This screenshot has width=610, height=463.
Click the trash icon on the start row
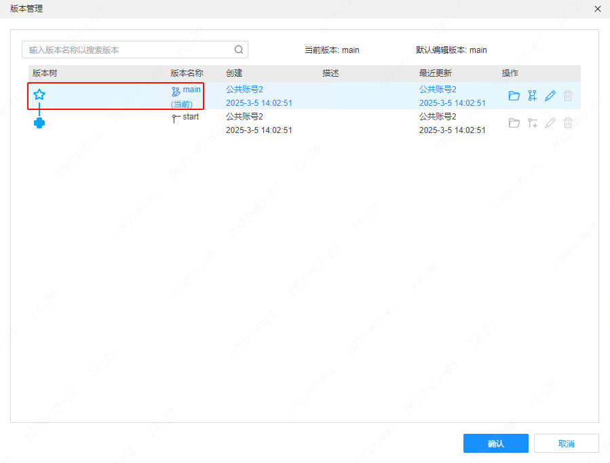[x=567, y=122]
